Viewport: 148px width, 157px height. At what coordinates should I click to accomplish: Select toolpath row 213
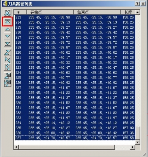(75, 17)
